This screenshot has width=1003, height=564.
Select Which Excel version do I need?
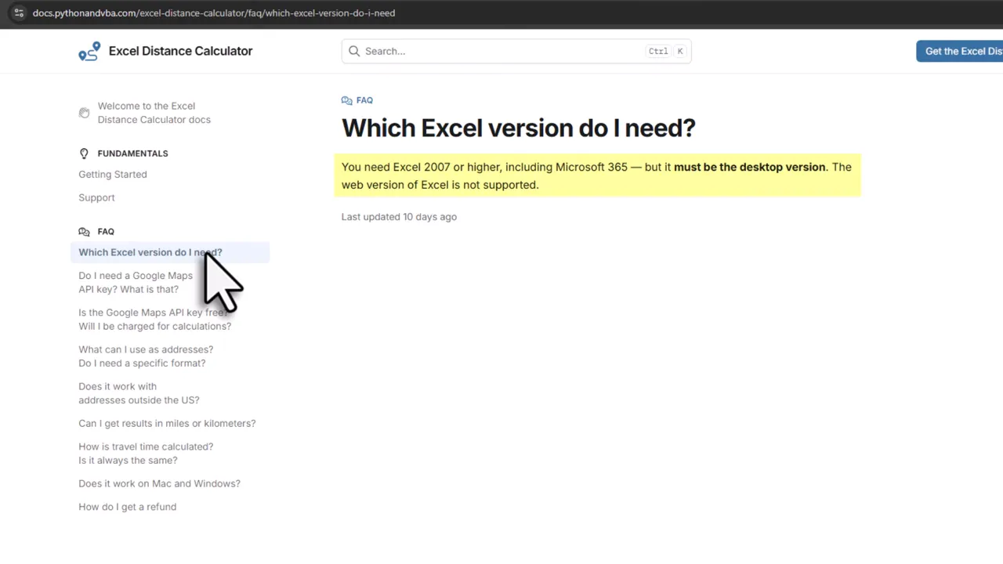(150, 251)
